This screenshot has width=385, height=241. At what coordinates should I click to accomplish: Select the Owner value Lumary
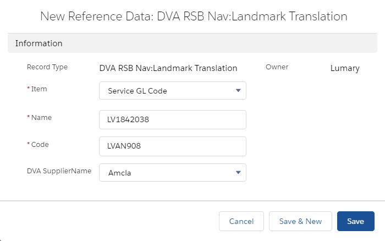coord(345,68)
